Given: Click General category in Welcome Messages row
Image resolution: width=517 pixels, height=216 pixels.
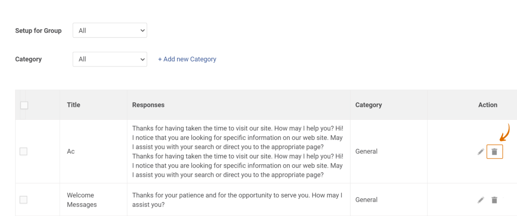Looking at the screenshot, I should pos(367,199).
